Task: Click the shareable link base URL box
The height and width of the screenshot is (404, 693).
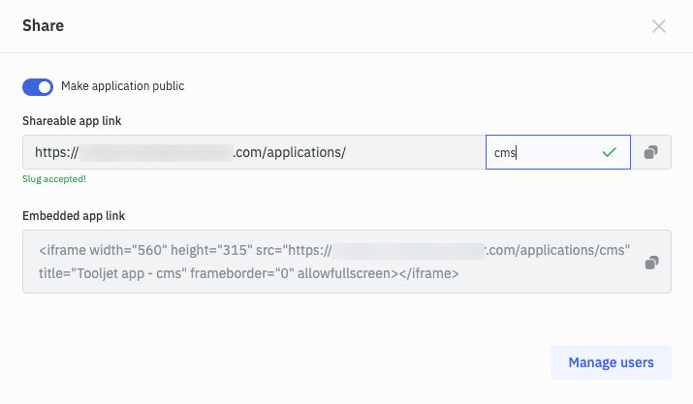Action: point(254,152)
